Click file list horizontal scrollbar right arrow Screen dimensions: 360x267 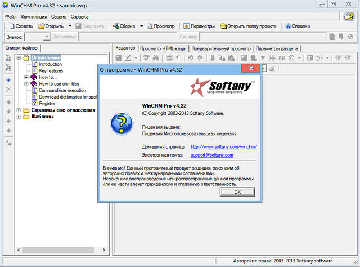[104, 250]
